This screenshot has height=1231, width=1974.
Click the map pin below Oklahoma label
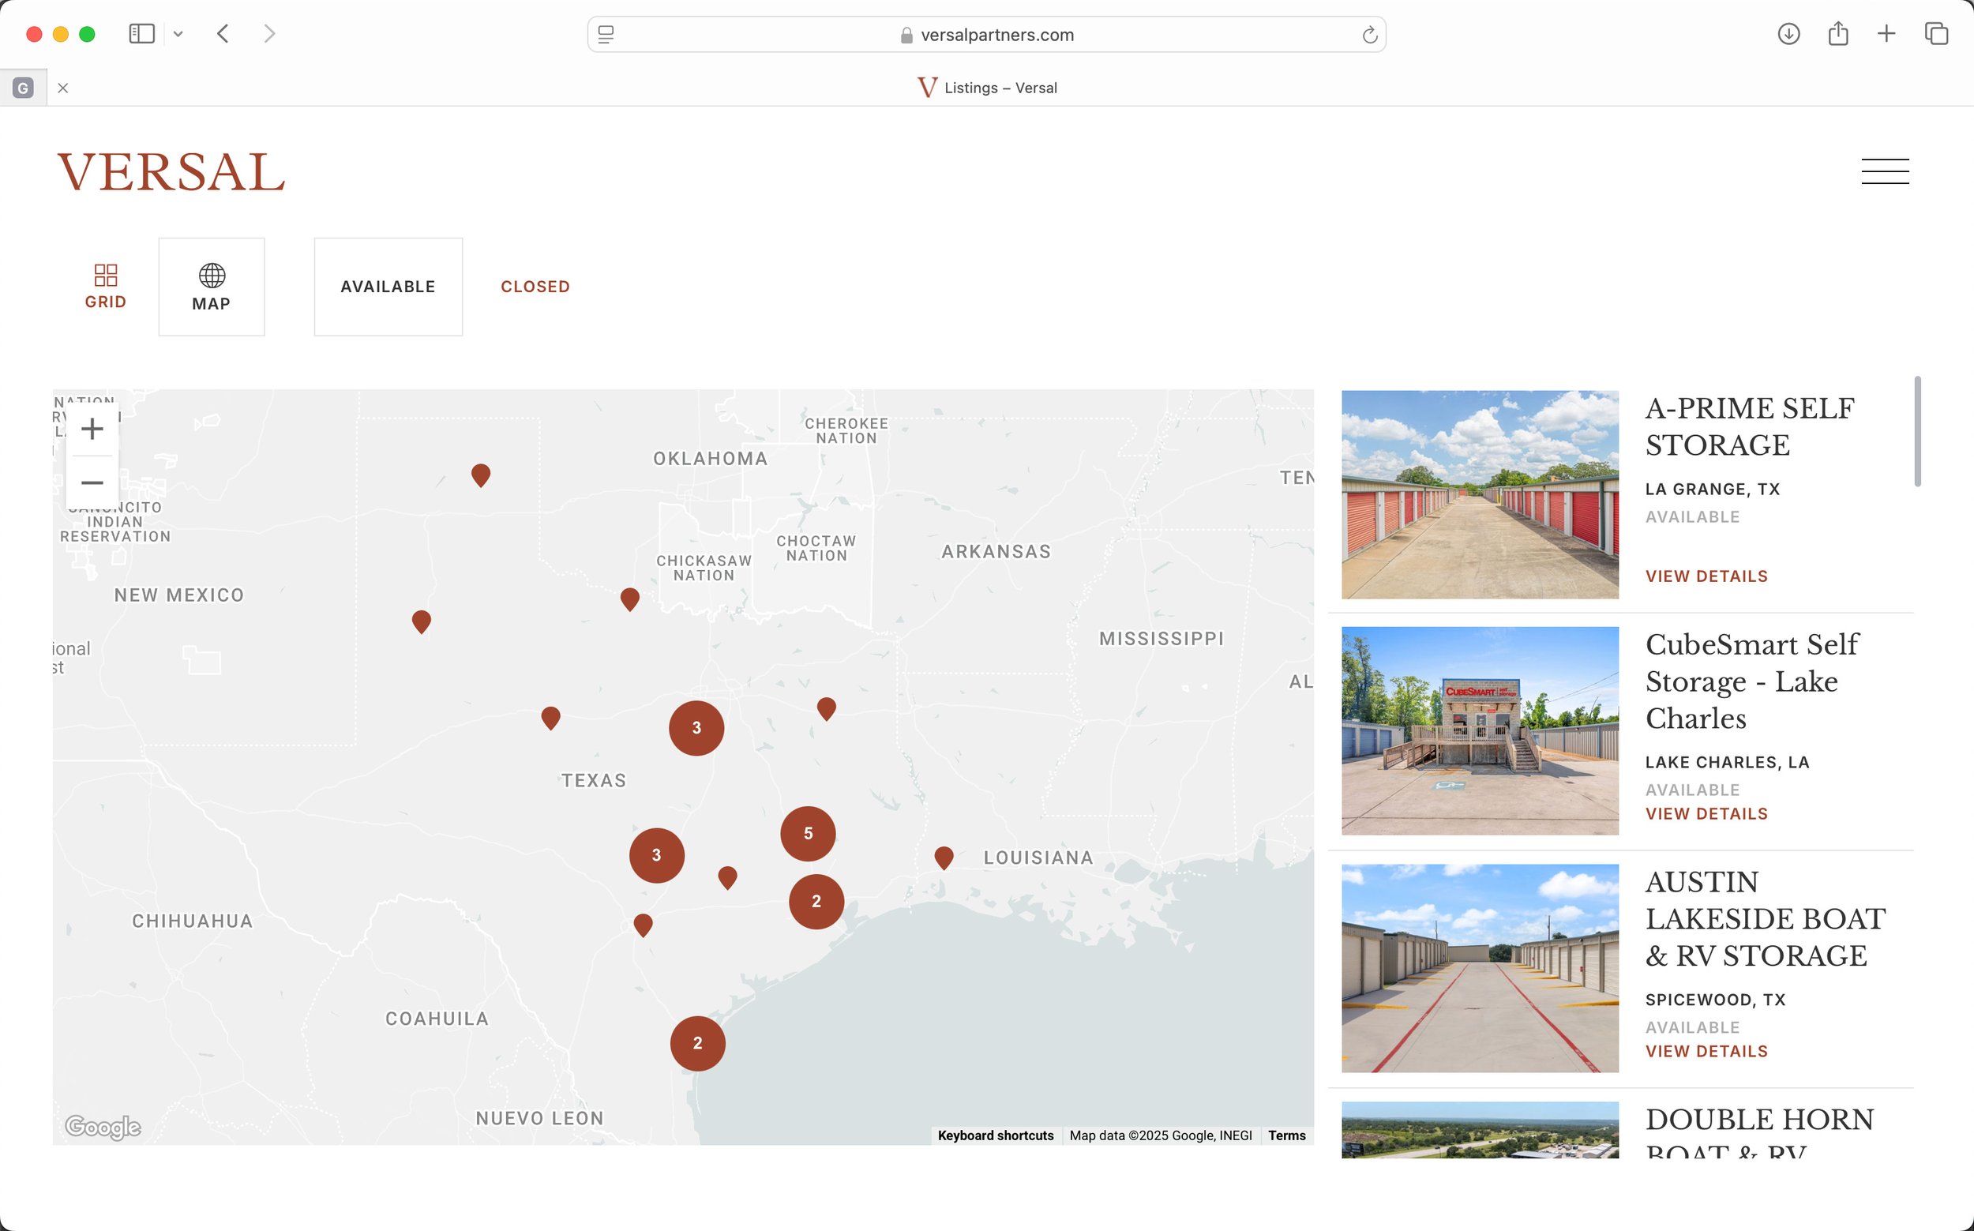point(629,599)
